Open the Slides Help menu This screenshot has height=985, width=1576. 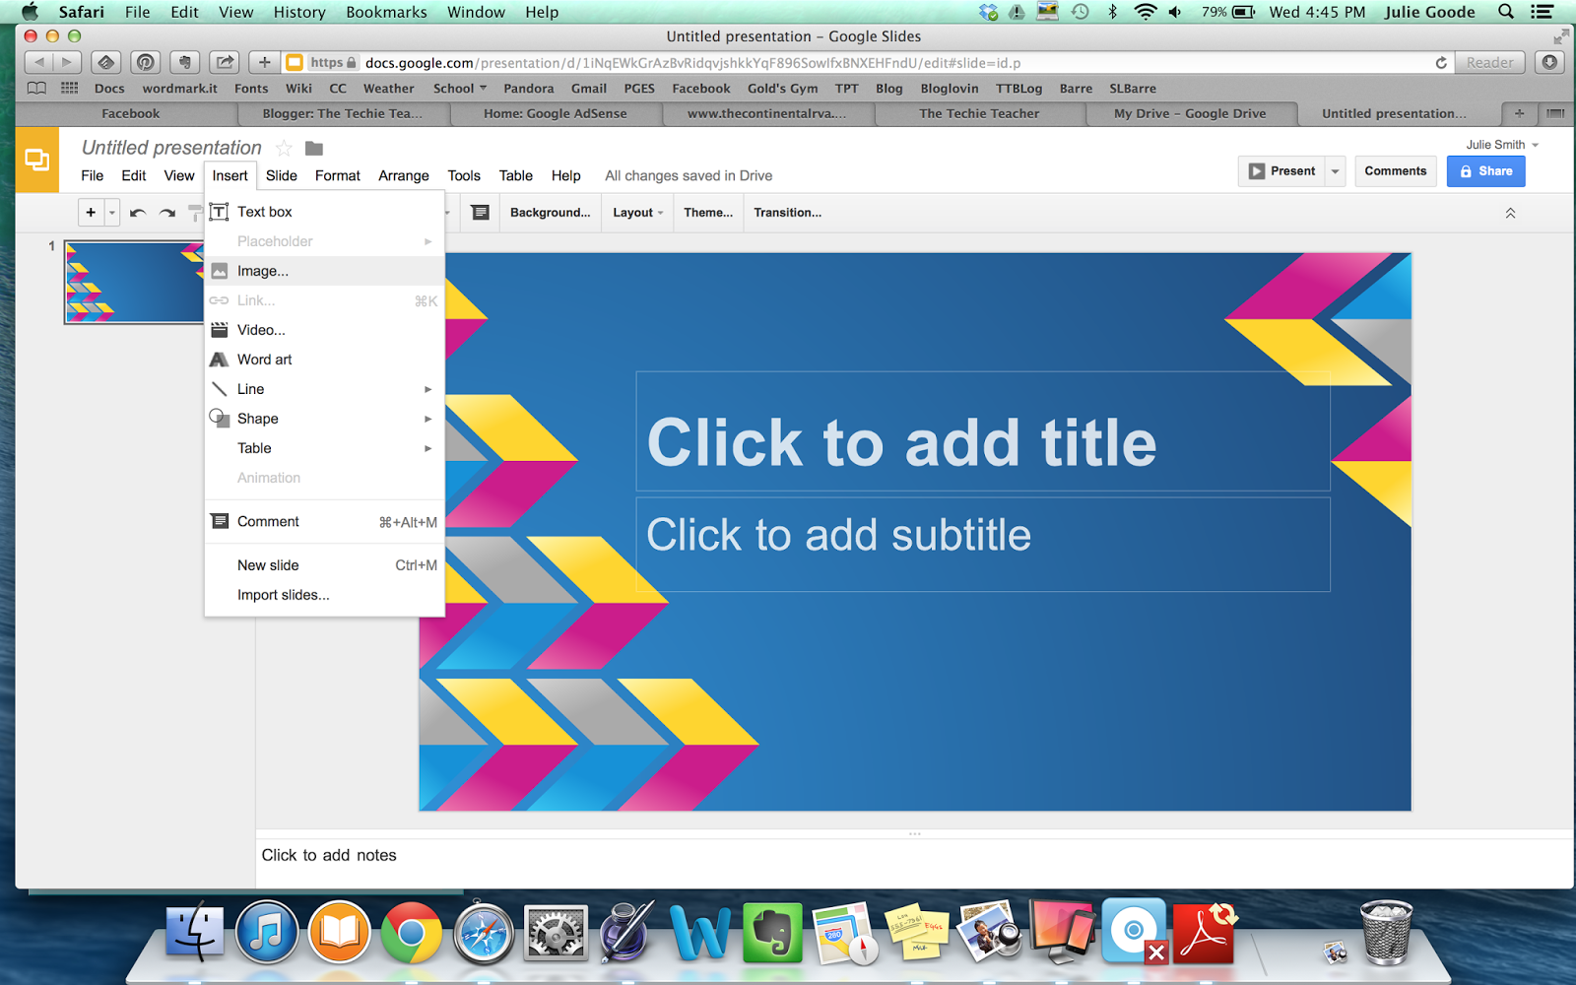click(566, 176)
